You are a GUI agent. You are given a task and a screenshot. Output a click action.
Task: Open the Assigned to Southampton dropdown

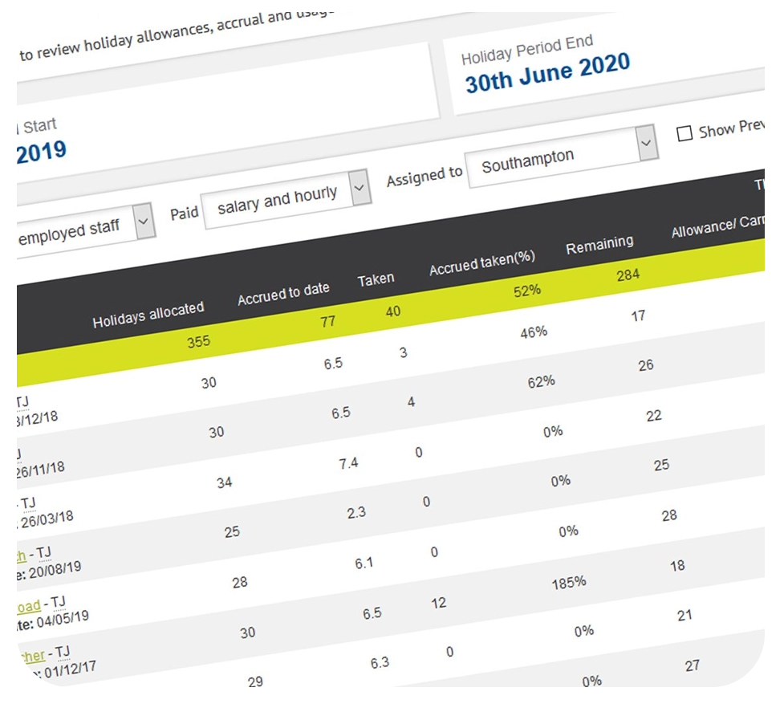tap(562, 157)
